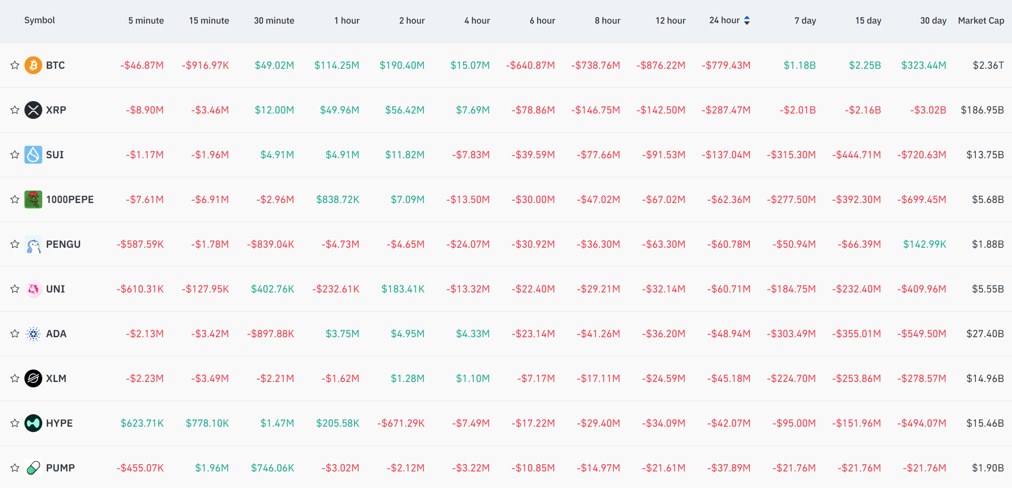This screenshot has height=488, width=1012.
Task: Open the XLM symbol link
Action: click(56, 378)
